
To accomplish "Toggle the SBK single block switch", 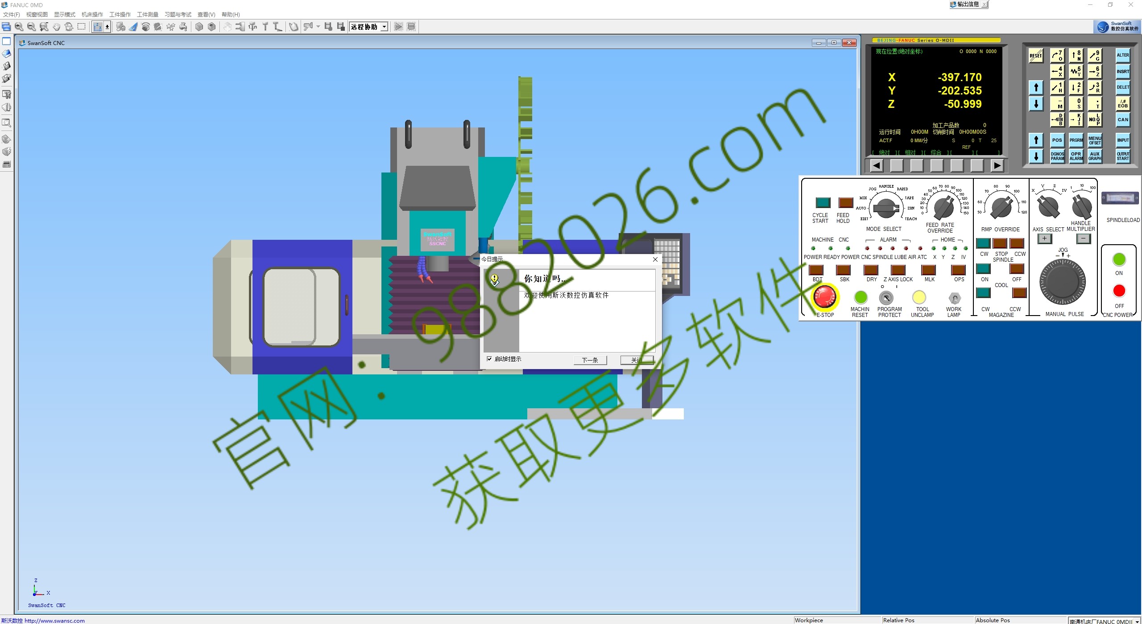I will click(x=843, y=270).
